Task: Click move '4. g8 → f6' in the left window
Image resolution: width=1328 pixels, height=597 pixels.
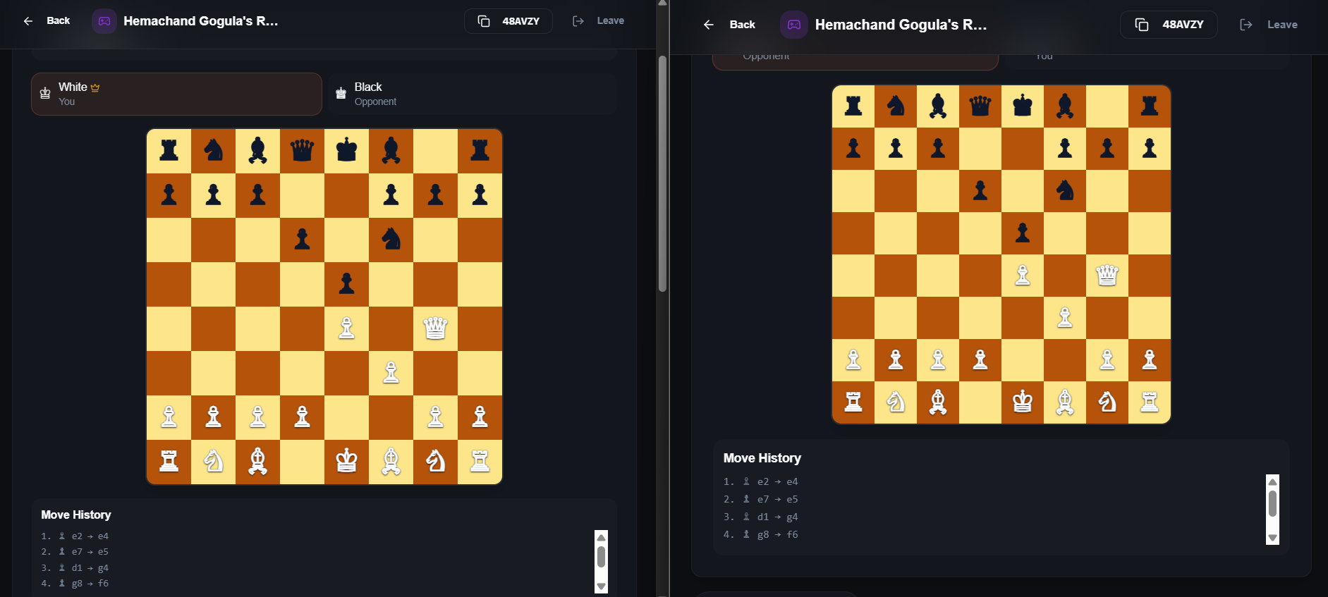Action: pyautogui.click(x=75, y=584)
